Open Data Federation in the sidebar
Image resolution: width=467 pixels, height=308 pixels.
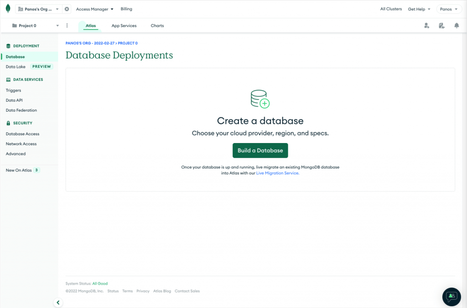pyautogui.click(x=21, y=110)
